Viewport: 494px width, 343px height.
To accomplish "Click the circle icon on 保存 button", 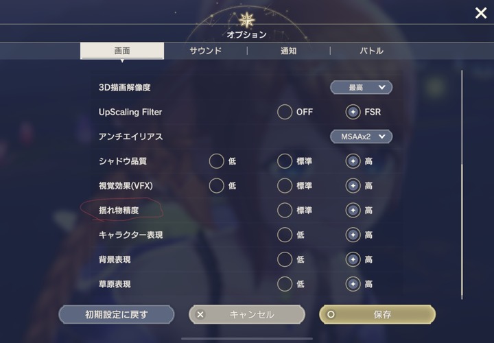I will click(331, 314).
